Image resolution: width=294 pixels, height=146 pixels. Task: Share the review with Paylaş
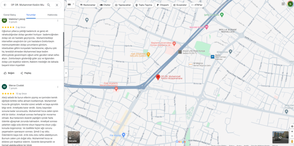click(26, 73)
